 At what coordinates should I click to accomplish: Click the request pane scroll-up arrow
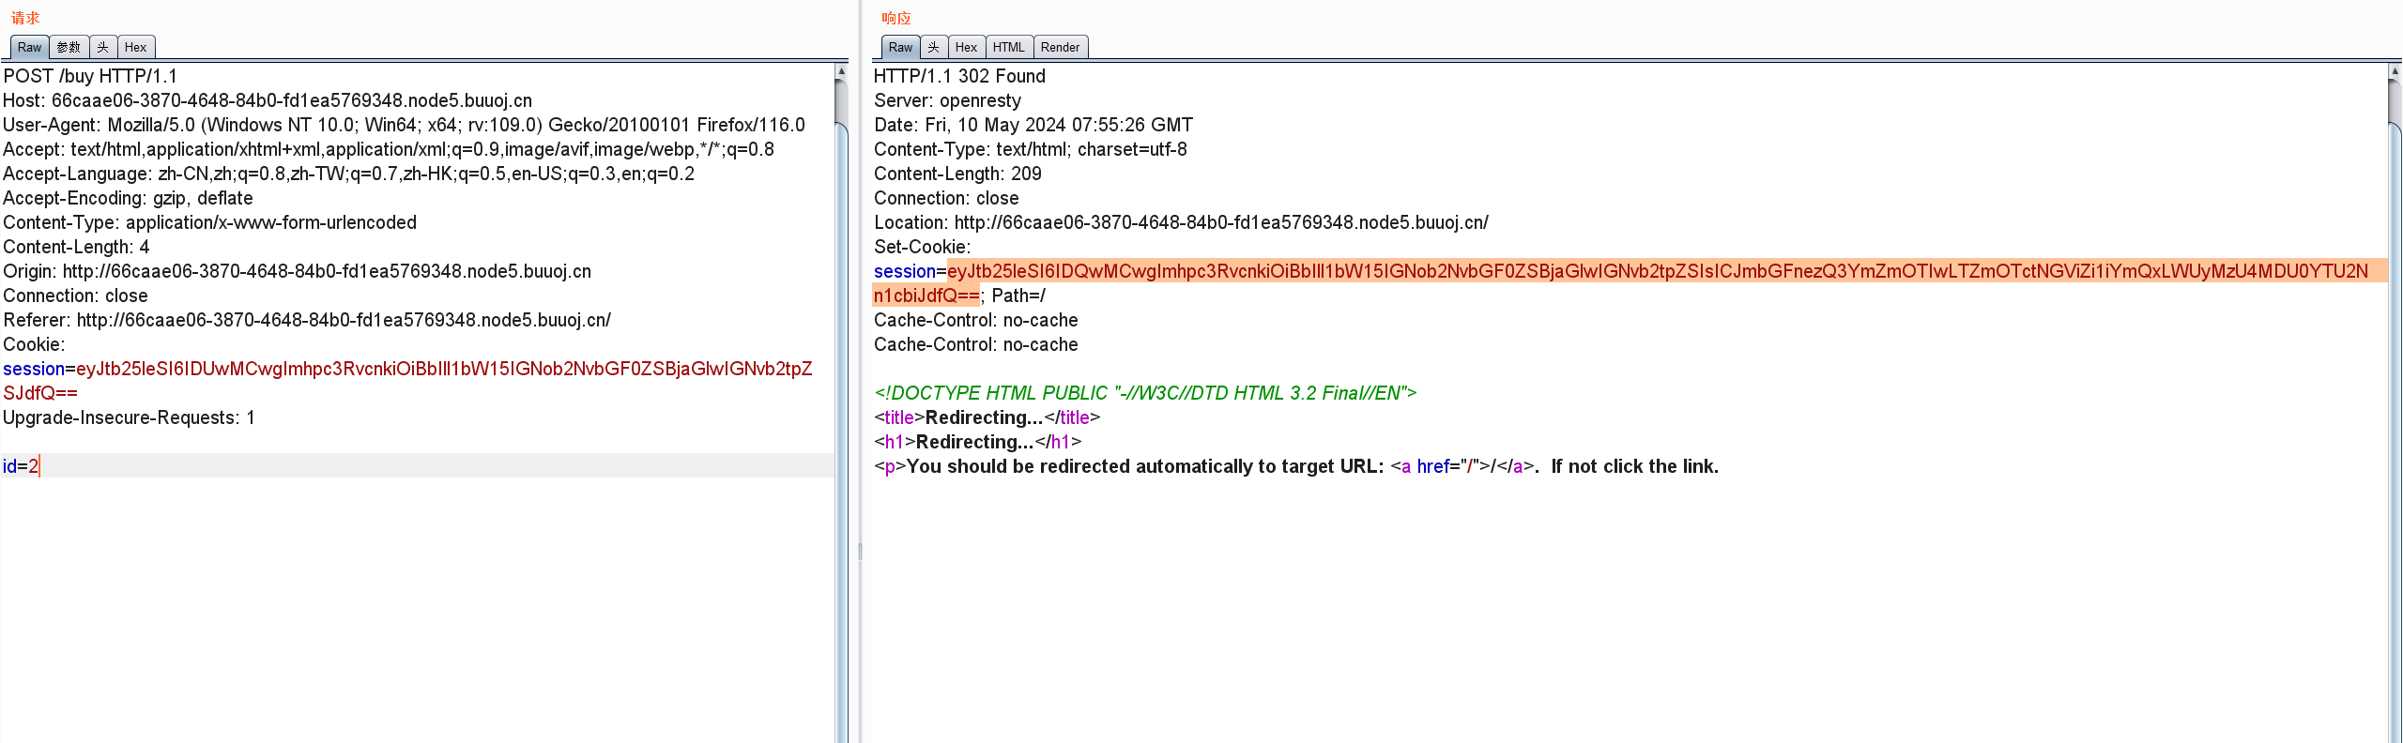[841, 70]
